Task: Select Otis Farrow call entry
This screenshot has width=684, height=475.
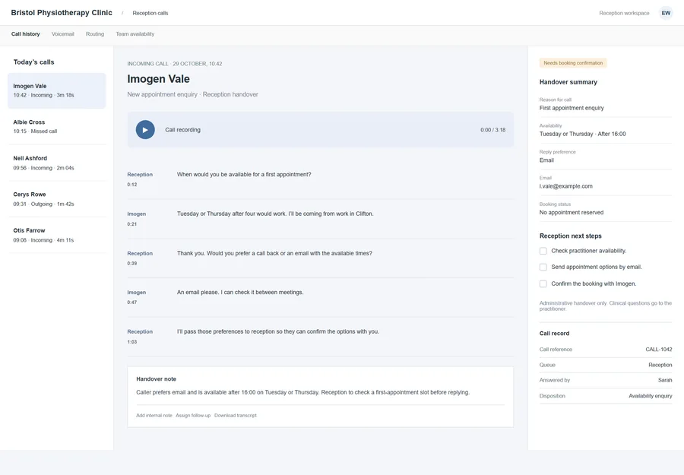Action: (x=57, y=235)
